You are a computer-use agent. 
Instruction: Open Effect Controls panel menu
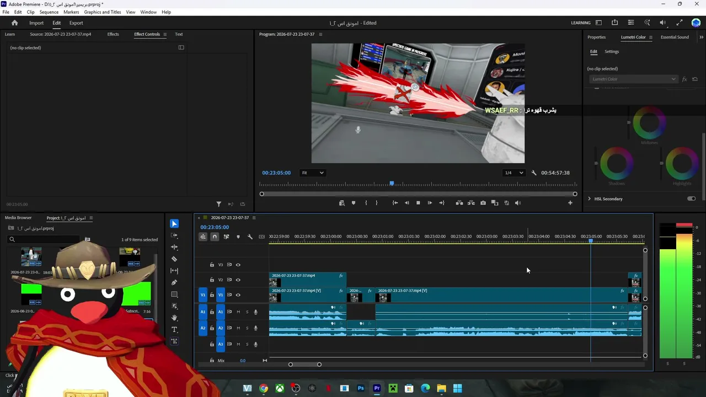tap(164, 34)
